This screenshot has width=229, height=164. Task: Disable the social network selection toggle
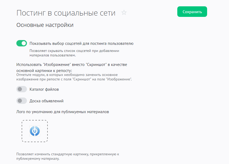point(22,43)
